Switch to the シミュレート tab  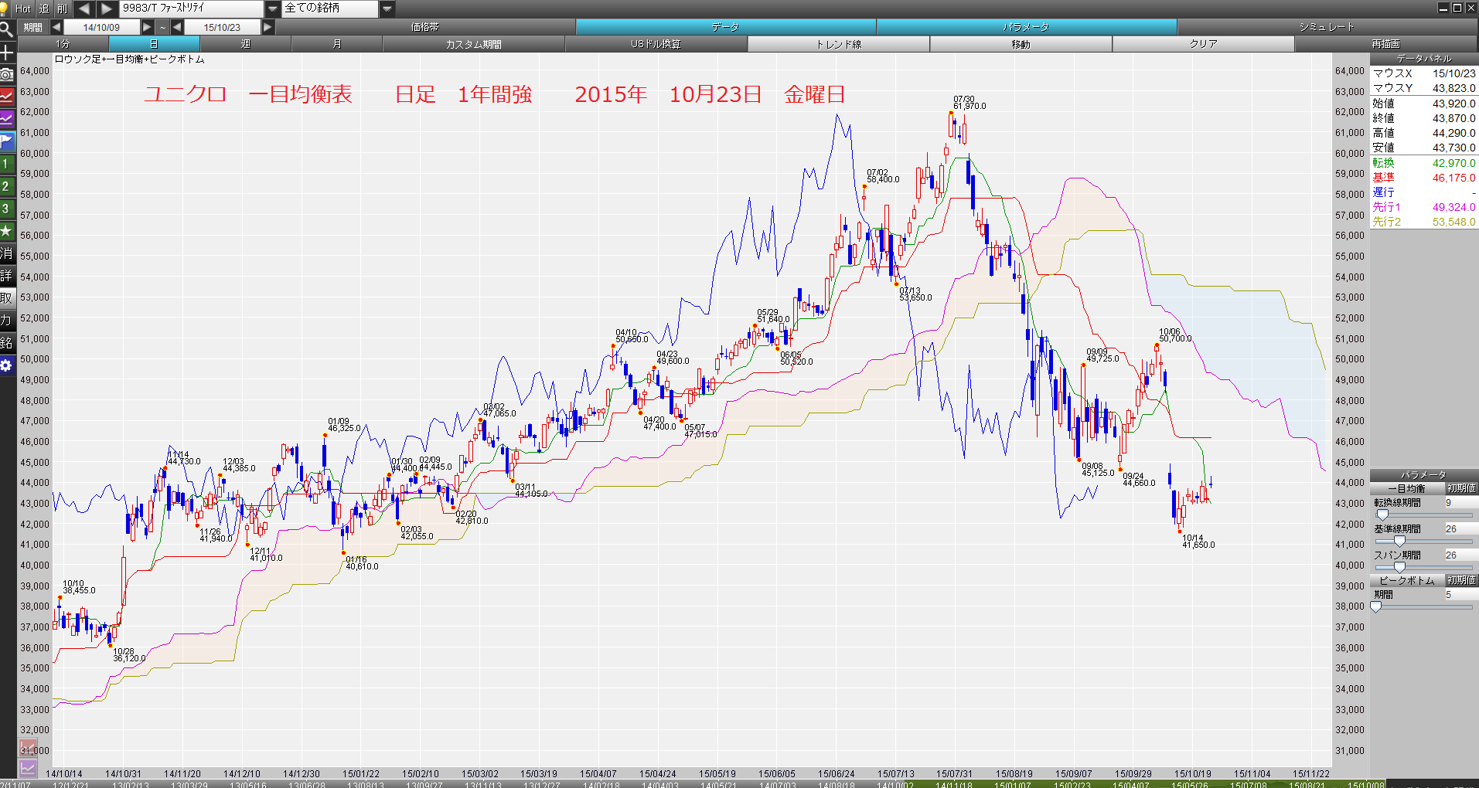[1327, 27]
